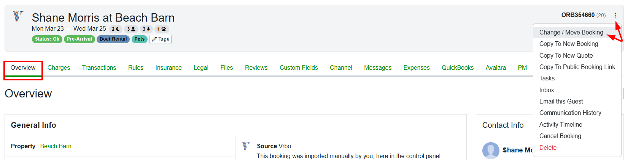625x160 pixels.
Task: Click the Vrbo logo beside booking title
Action: (x=18, y=17)
